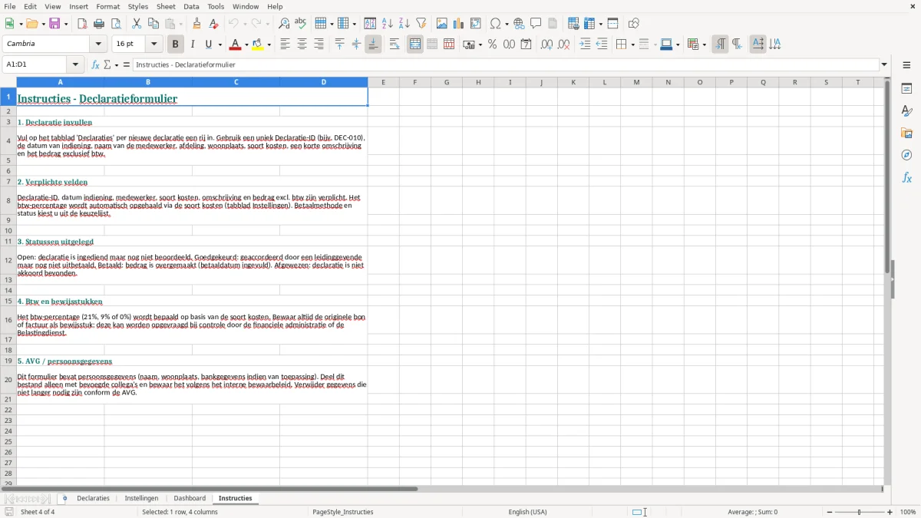Toggle Underline formatting

click(209, 45)
